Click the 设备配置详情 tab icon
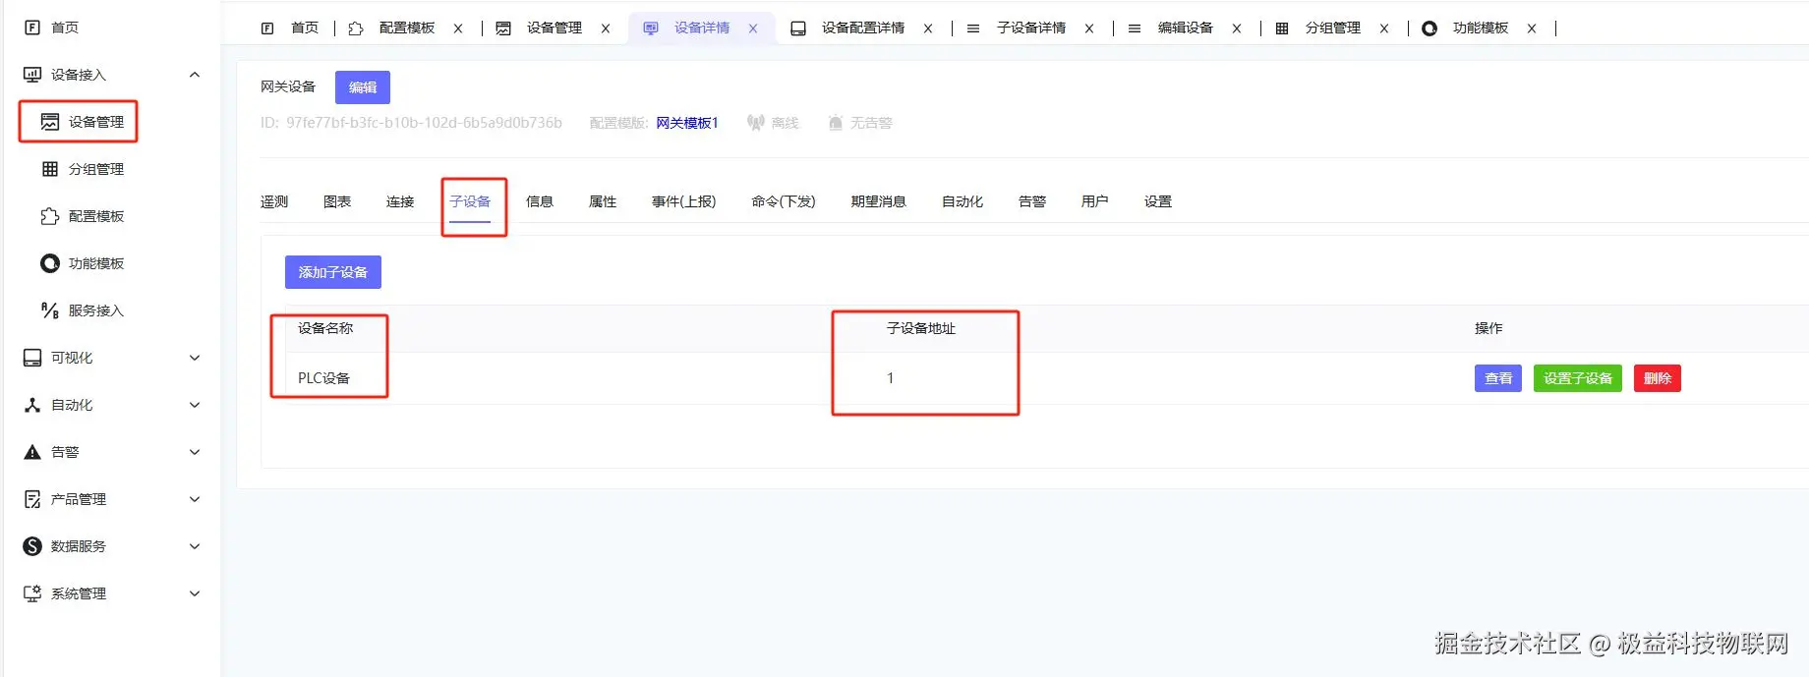 (x=798, y=28)
